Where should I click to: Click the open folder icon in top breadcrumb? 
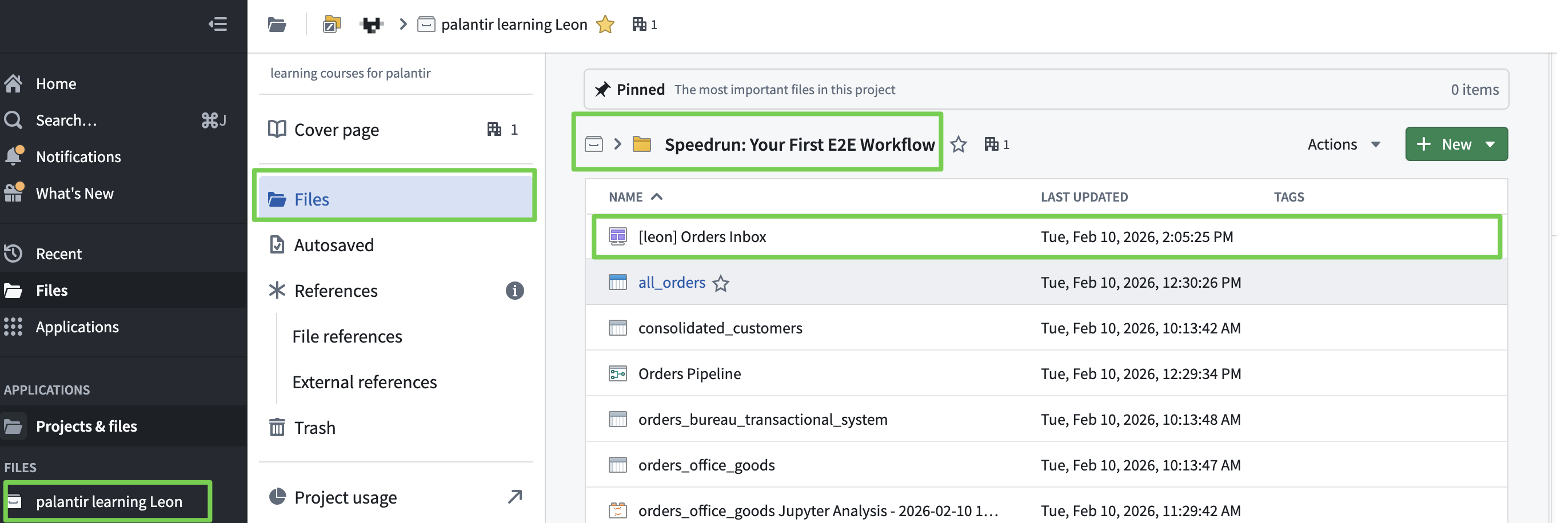[x=277, y=25]
